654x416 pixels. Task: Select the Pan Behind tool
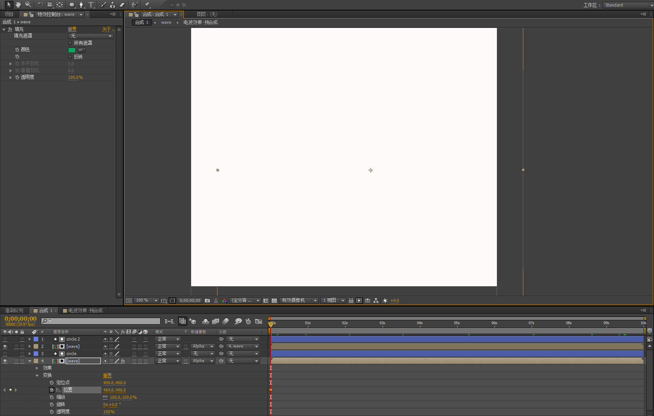(60, 5)
